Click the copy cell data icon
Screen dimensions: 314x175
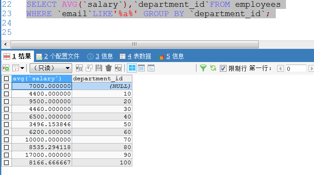pos(16,68)
